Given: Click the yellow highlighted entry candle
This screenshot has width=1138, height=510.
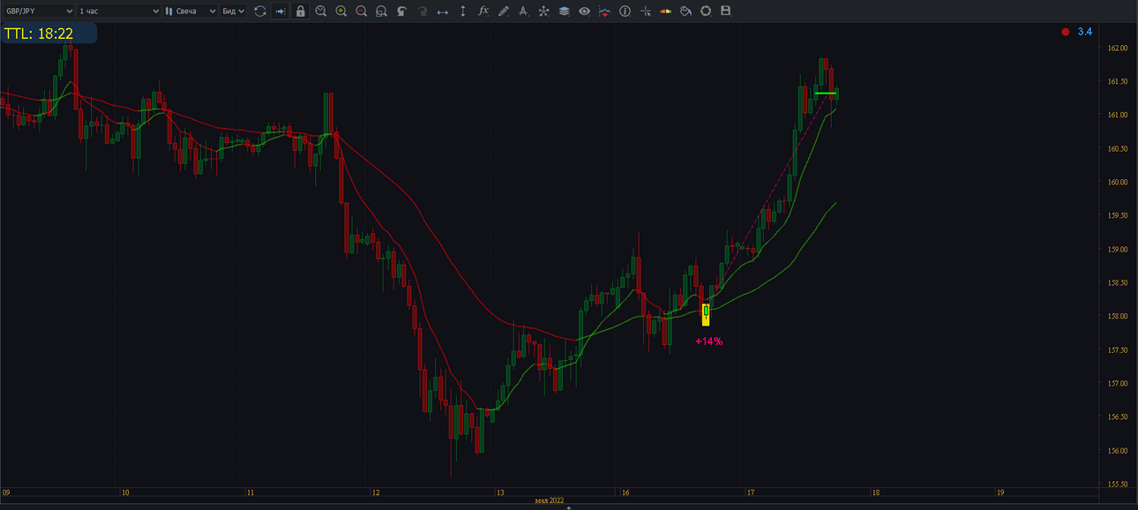Looking at the screenshot, I should [x=706, y=314].
